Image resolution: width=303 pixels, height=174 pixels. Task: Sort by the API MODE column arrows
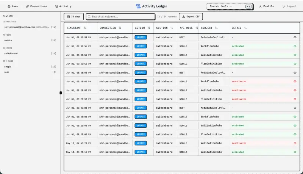point(197,28)
